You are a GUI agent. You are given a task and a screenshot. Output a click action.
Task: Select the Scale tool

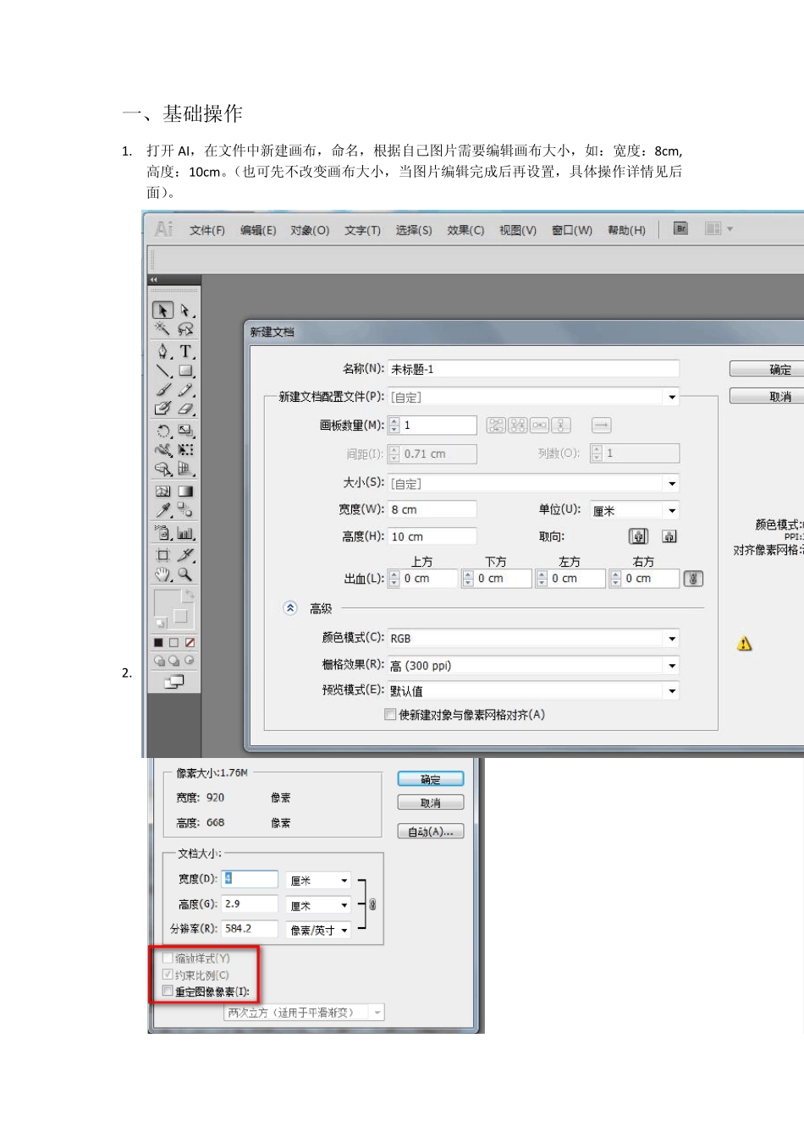185,431
